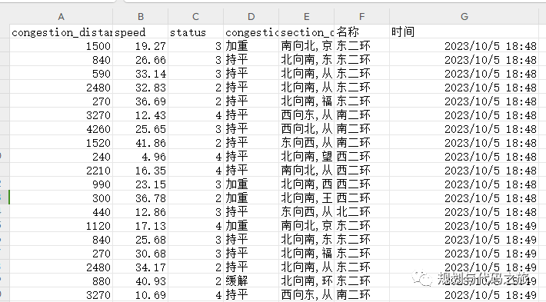
Task: Select speed cell 10.69
Action: click(140, 295)
